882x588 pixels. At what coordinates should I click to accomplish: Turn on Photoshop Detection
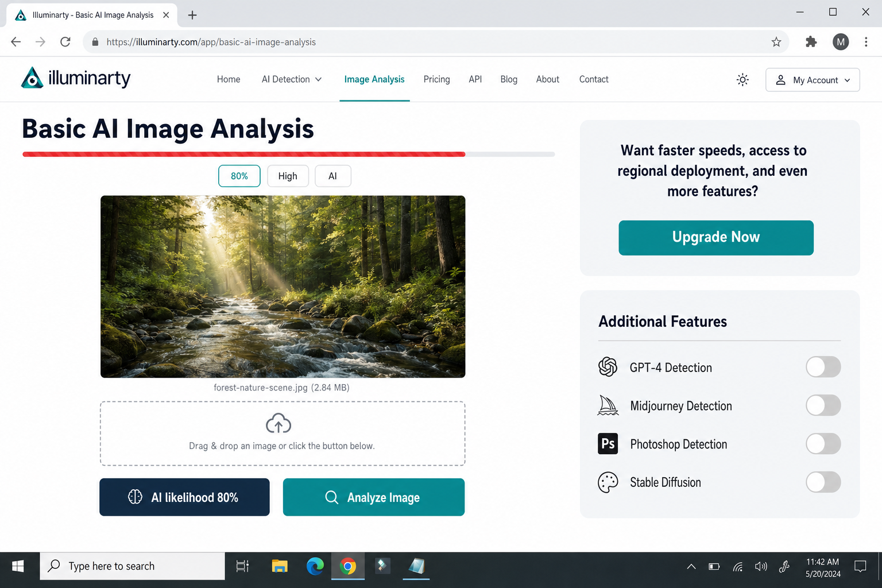[x=823, y=443]
